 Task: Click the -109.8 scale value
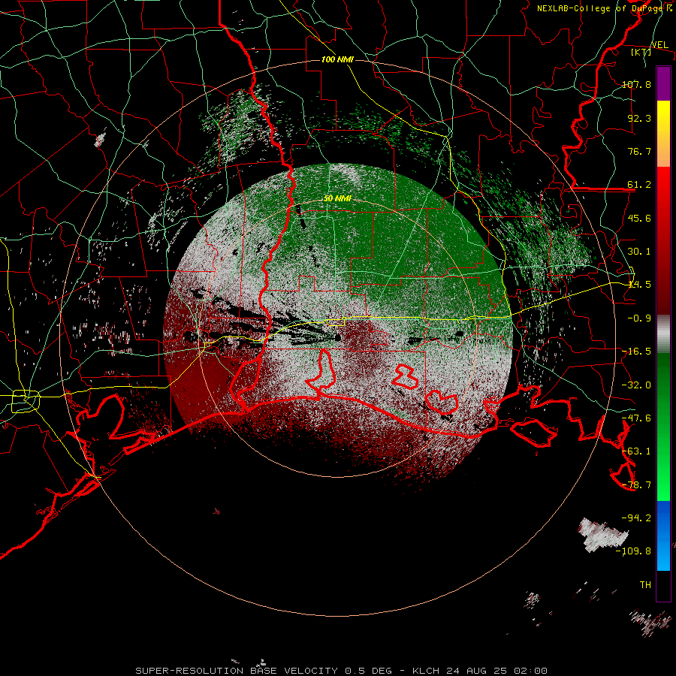tap(633, 551)
